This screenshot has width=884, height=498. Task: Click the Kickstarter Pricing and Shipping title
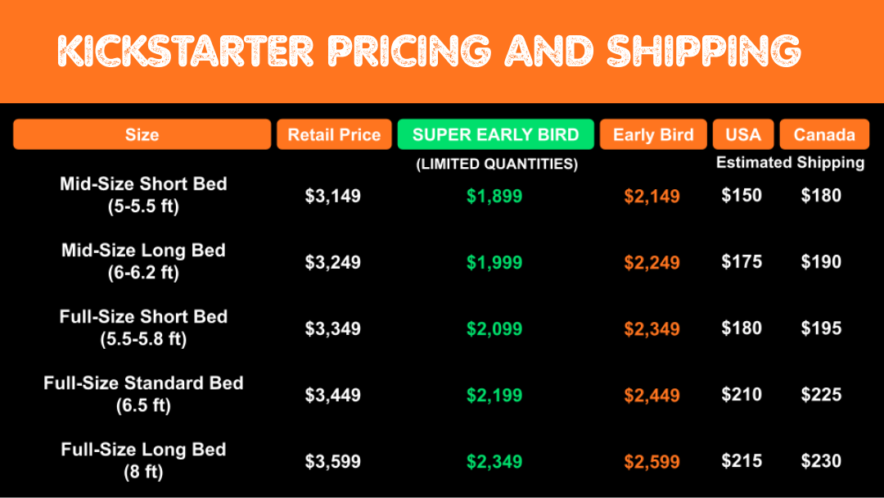pos(429,51)
